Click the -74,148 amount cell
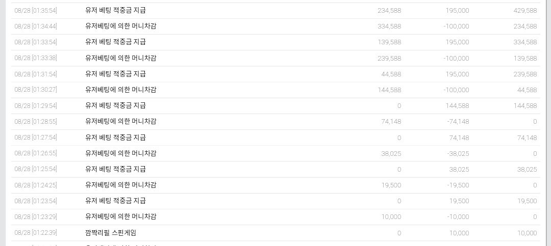Image resolution: width=551 pixels, height=246 pixels. pyautogui.click(x=458, y=121)
